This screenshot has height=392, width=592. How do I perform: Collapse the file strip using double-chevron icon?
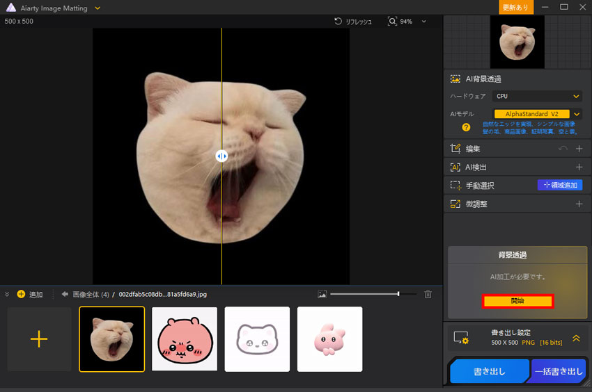(7, 294)
